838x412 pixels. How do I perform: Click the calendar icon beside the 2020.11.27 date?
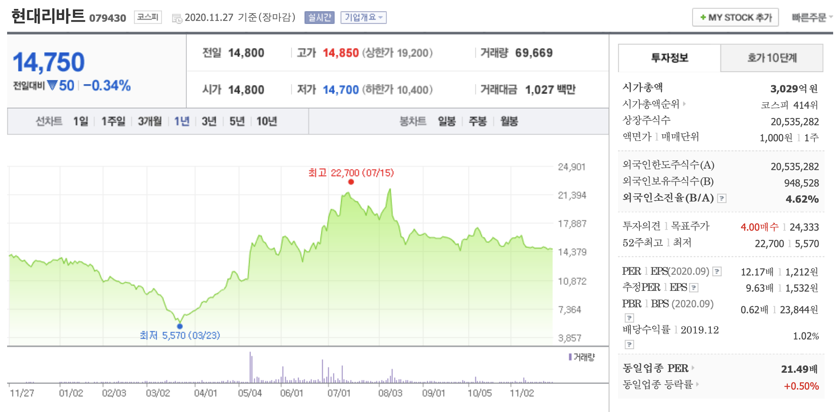point(177,18)
